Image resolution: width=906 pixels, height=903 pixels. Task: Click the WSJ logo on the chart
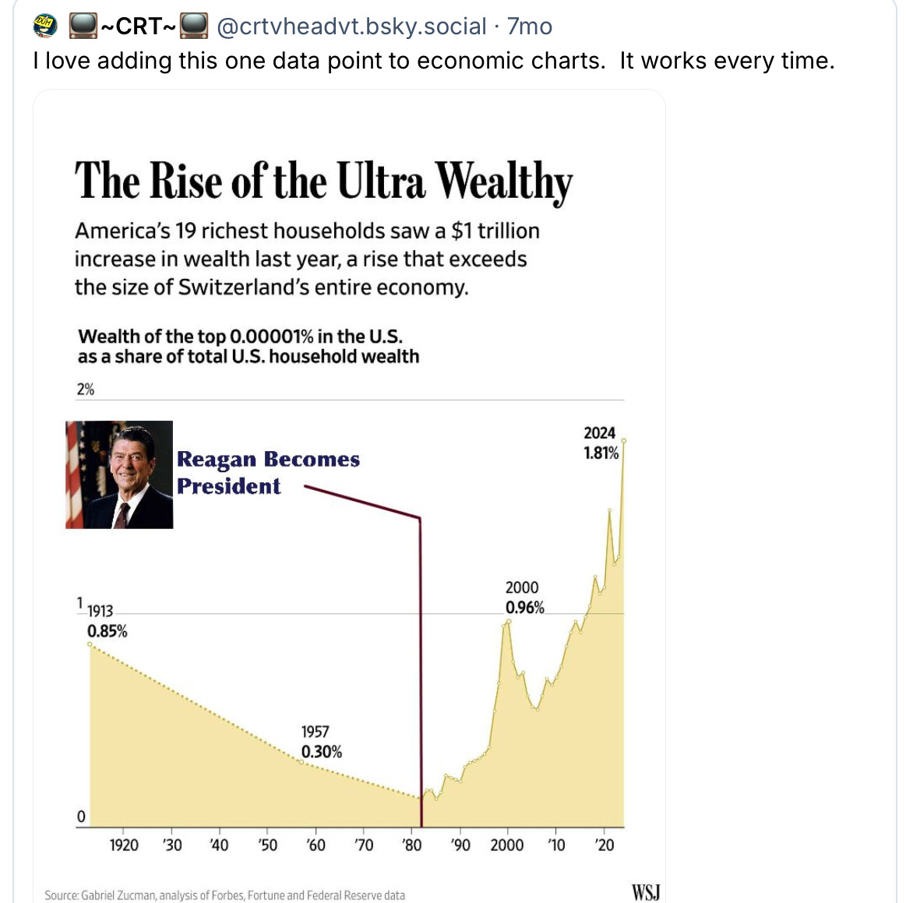[645, 892]
